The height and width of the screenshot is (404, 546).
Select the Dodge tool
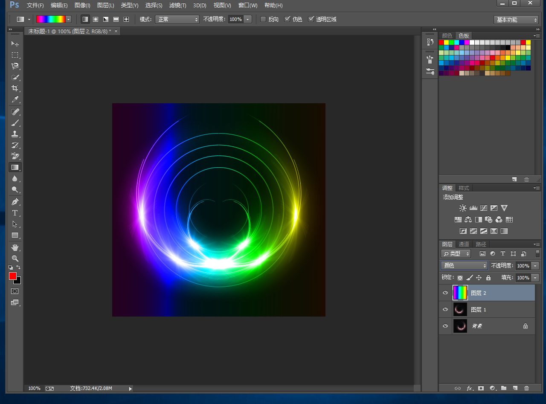(x=15, y=189)
